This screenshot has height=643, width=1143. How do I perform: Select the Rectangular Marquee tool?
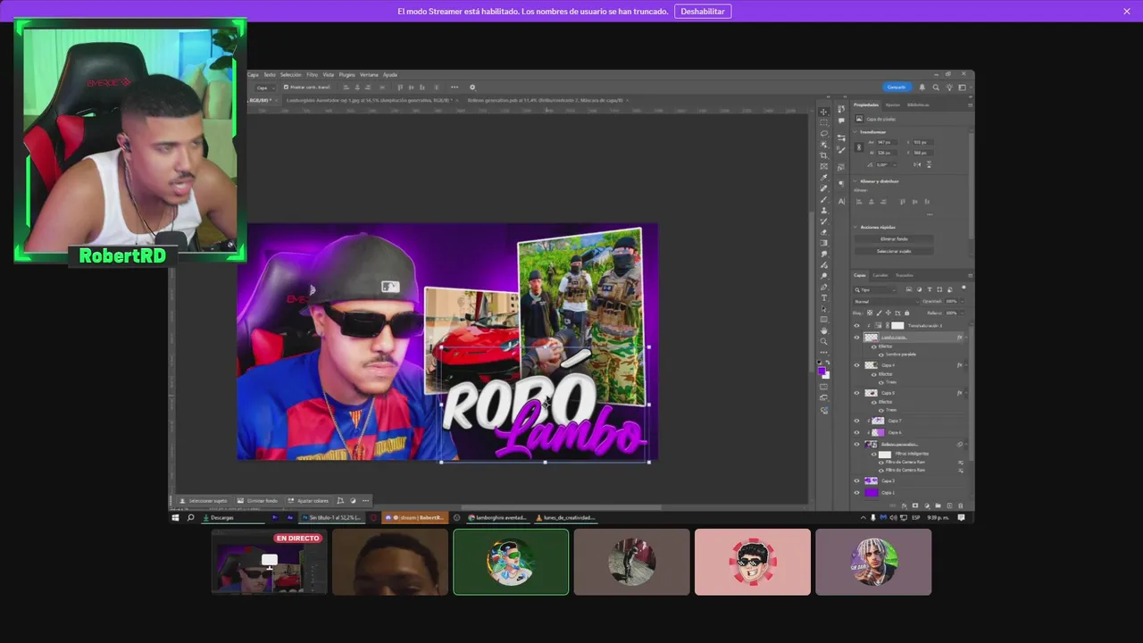click(823, 122)
